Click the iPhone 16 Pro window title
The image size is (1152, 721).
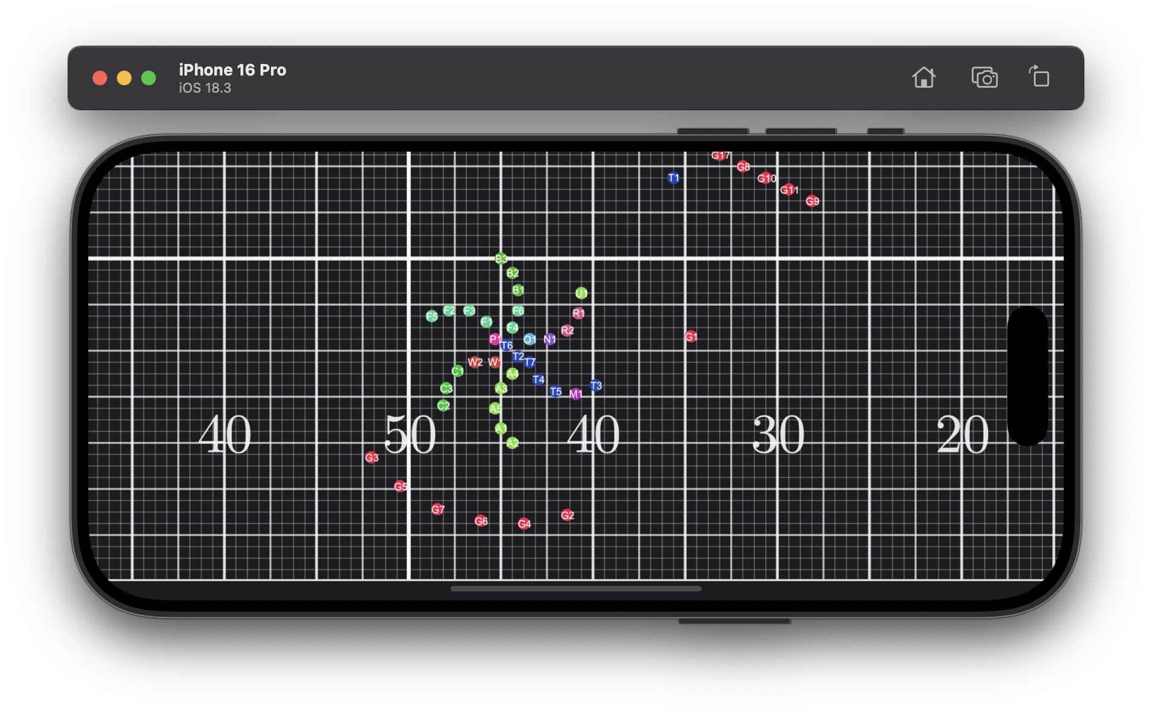point(232,70)
